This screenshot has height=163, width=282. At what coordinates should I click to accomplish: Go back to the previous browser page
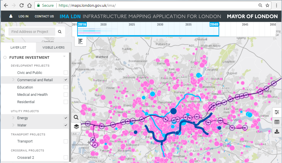coord(6,5)
